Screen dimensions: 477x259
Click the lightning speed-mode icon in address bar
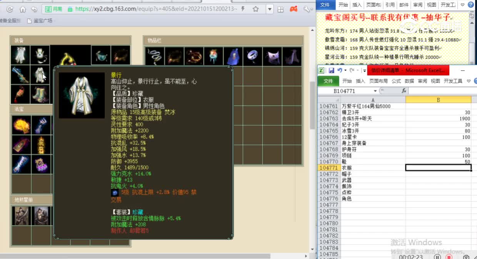242,9
